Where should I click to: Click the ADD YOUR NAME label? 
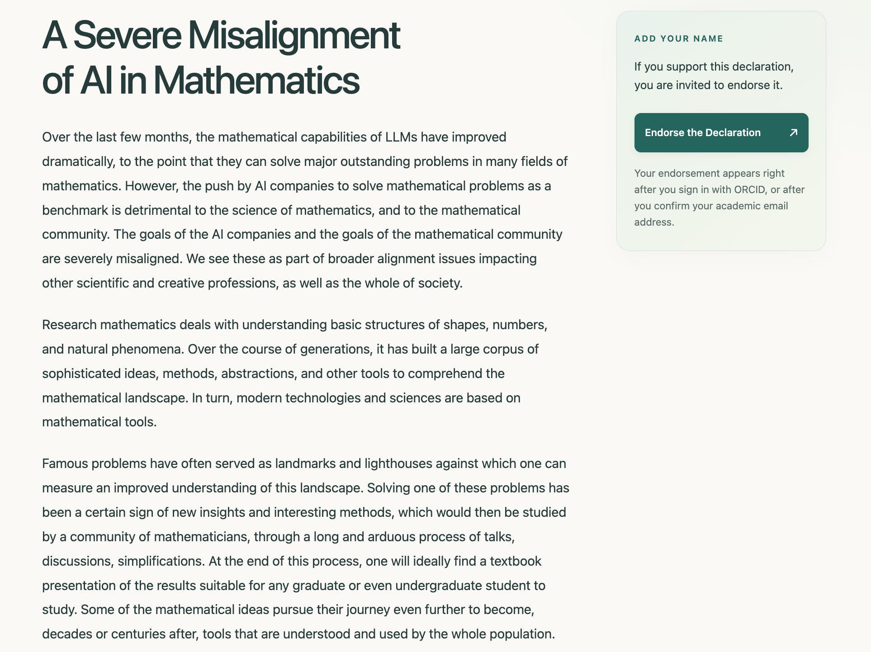(678, 39)
